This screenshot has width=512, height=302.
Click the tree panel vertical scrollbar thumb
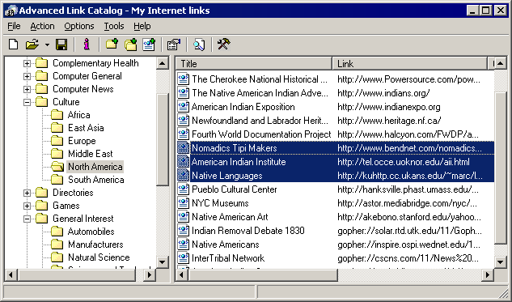click(x=163, y=140)
